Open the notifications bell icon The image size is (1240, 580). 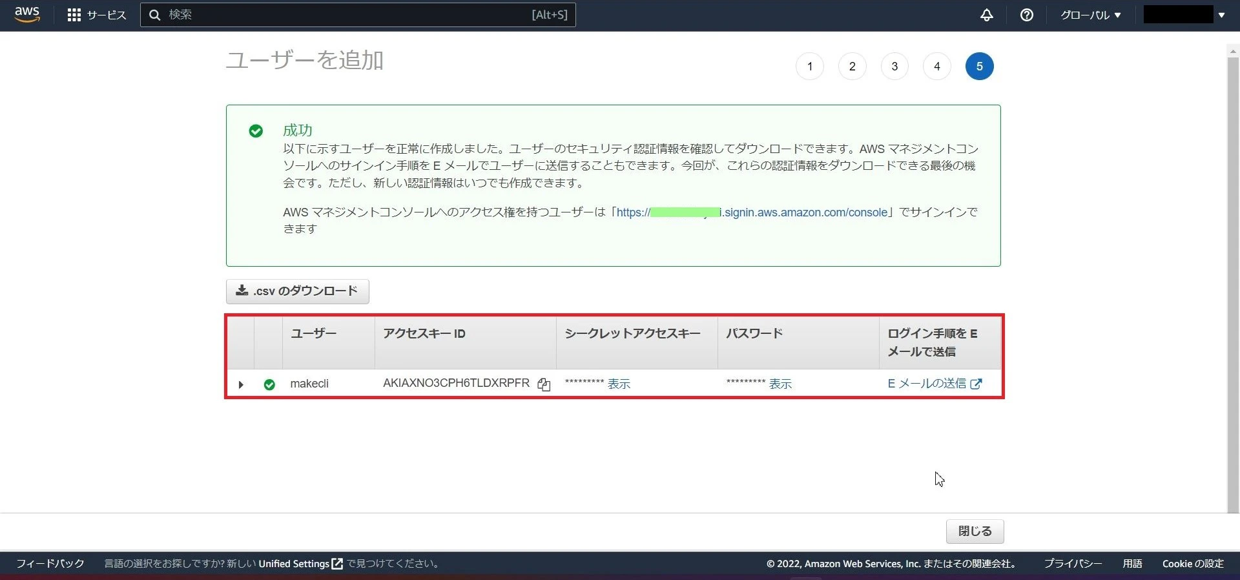987,15
